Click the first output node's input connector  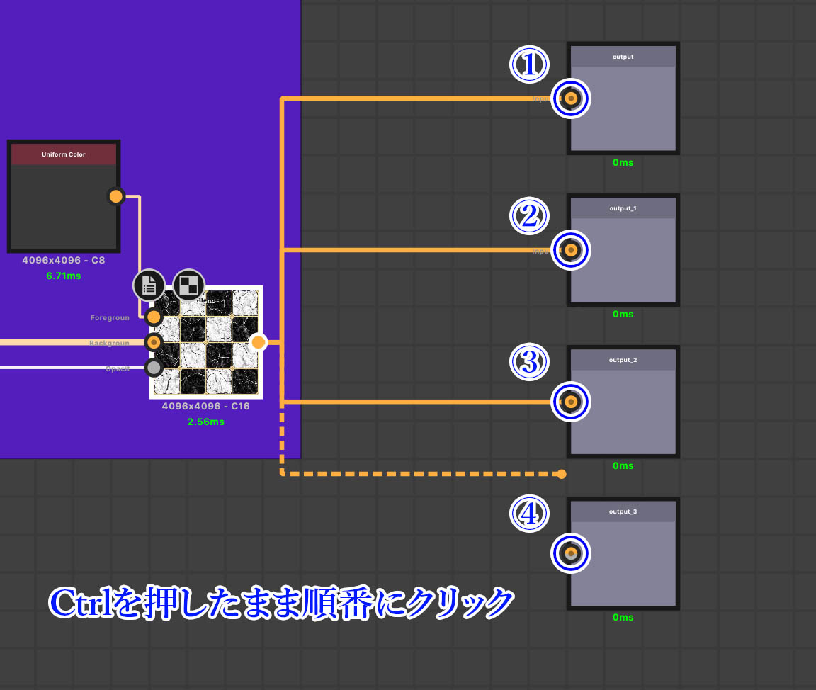[571, 98]
